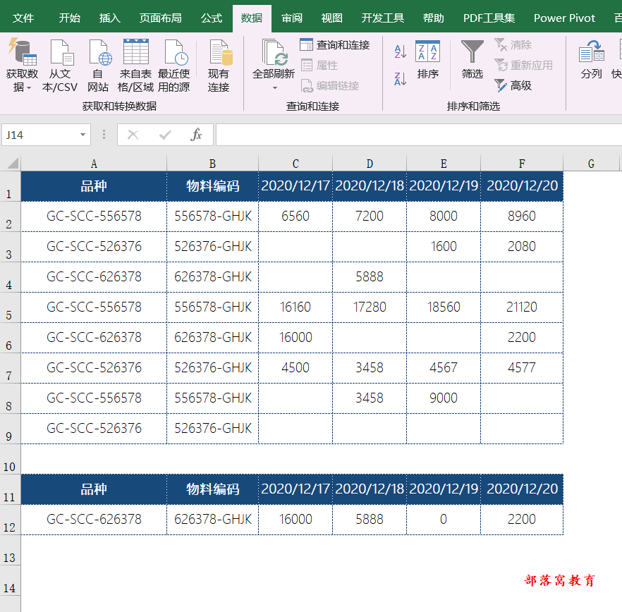This screenshot has width=622, height=612.
Task: Click 清除 (Clear) filter button
Action: pos(513,45)
